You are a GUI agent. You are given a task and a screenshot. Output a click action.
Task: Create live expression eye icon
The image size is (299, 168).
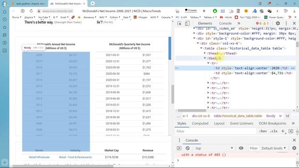coord(241,148)
